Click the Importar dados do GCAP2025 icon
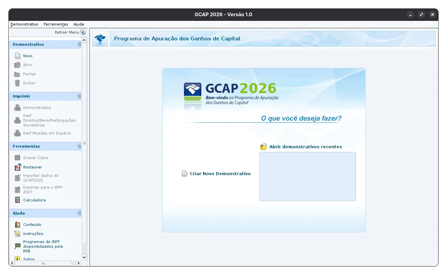Viewport: 447px width, 275px height. (17, 178)
